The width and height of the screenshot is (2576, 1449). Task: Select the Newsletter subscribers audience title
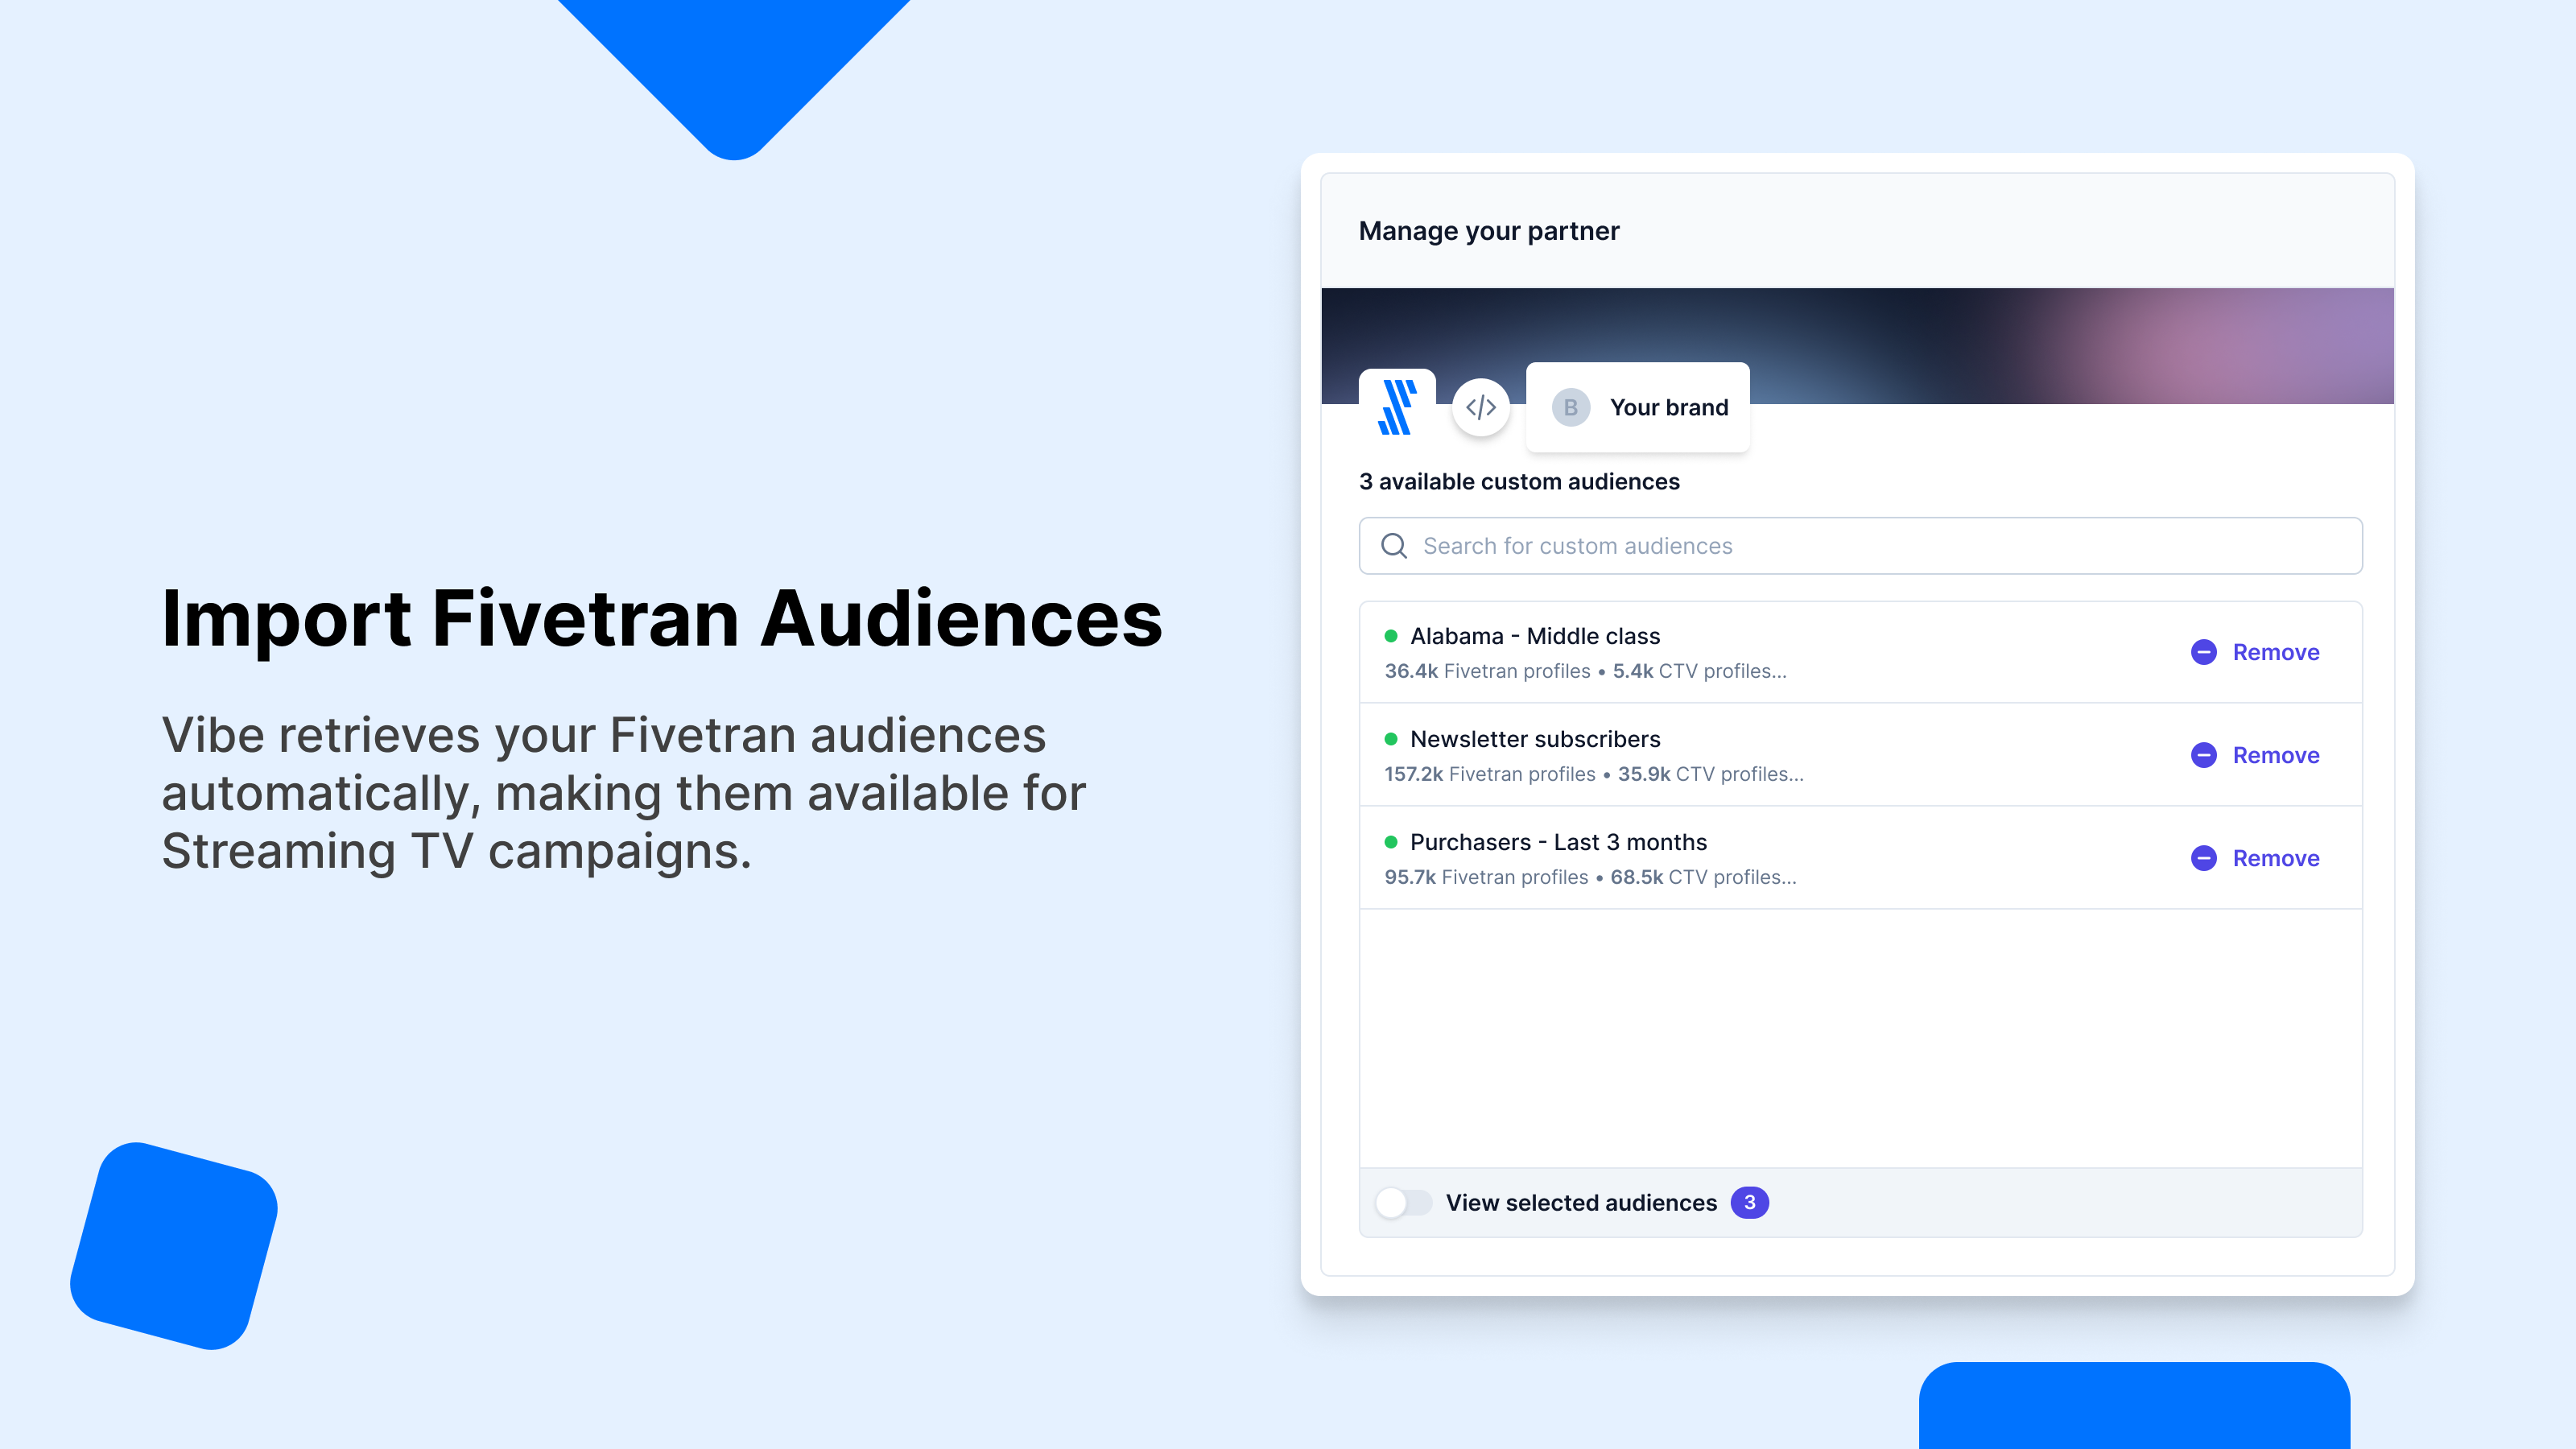[x=1535, y=739]
